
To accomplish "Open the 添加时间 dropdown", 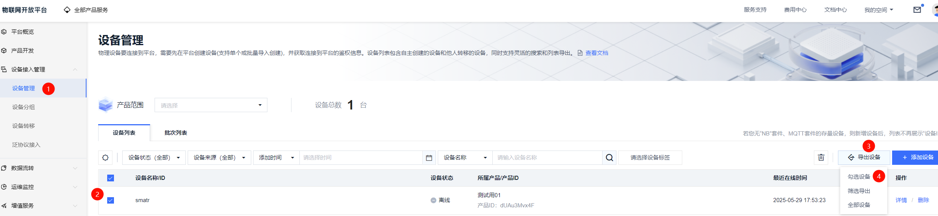I will pyautogui.click(x=276, y=158).
